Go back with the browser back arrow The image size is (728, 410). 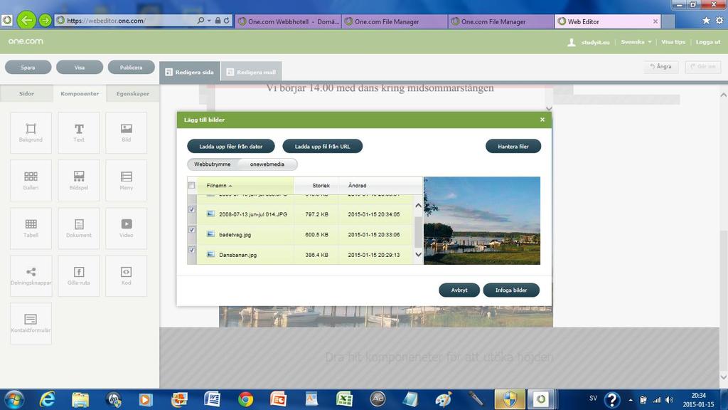26,20
